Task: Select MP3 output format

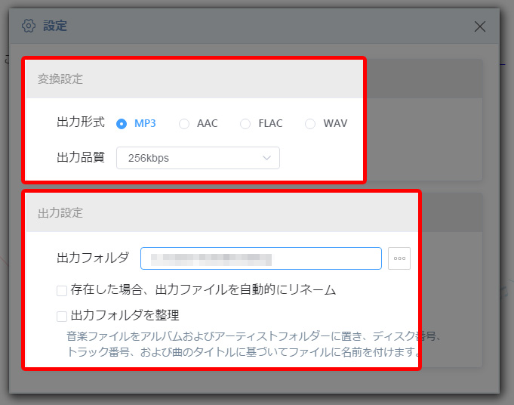Action: pos(122,123)
